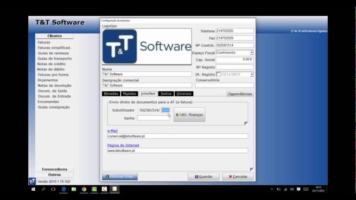Click the Guardar button

coord(203,177)
